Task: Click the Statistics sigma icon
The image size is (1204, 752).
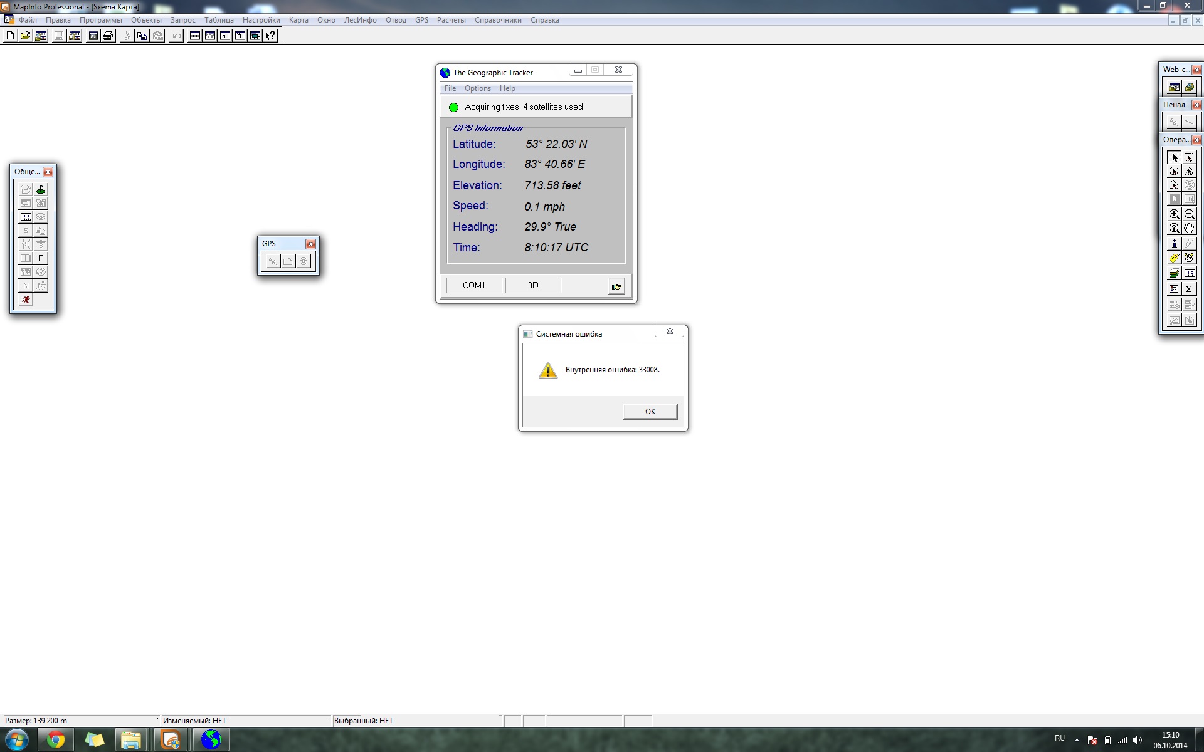Action: pyautogui.click(x=1189, y=289)
